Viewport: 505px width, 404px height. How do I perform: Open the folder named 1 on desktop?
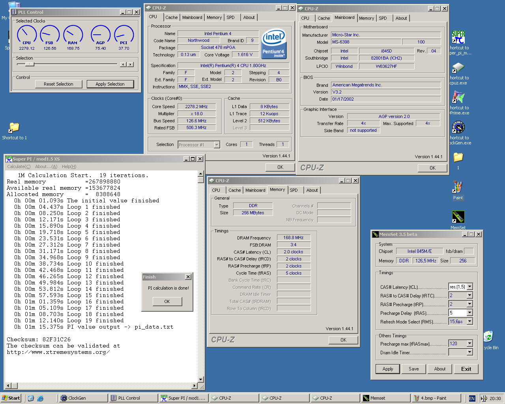point(458,157)
